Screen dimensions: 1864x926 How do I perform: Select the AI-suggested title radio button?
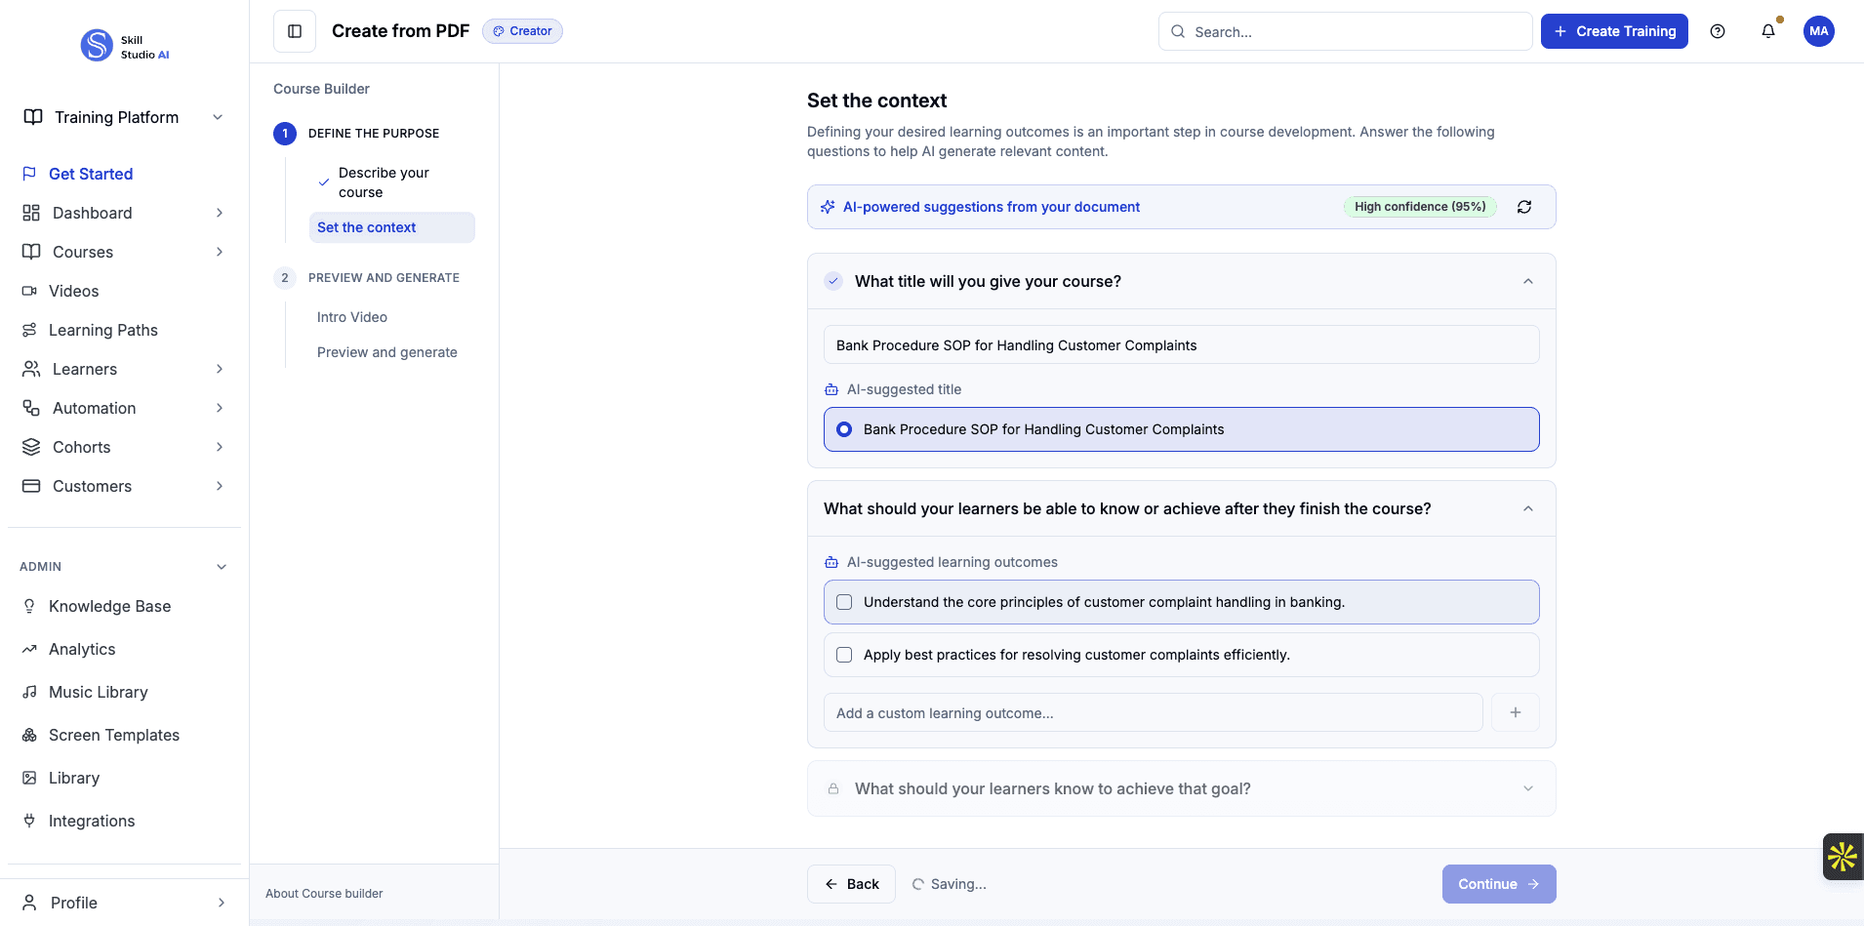point(843,428)
